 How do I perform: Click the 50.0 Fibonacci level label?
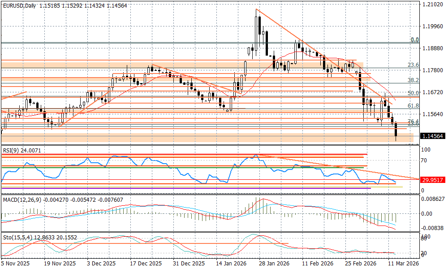tap(413, 93)
